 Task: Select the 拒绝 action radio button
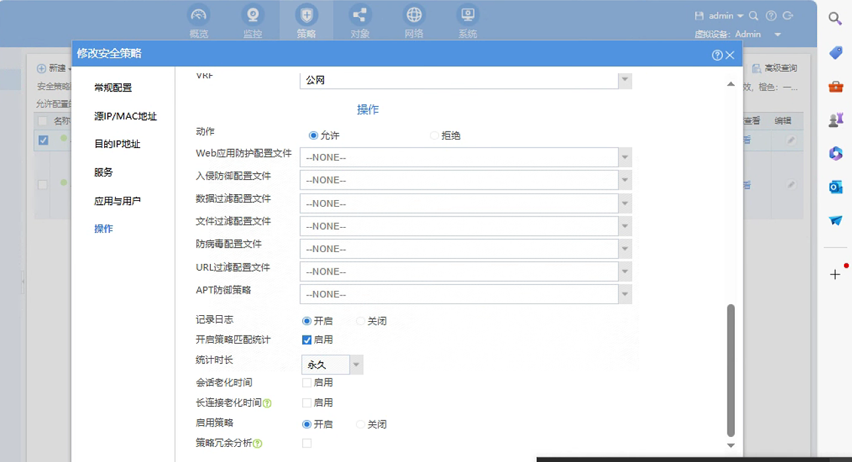tap(434, 136)
